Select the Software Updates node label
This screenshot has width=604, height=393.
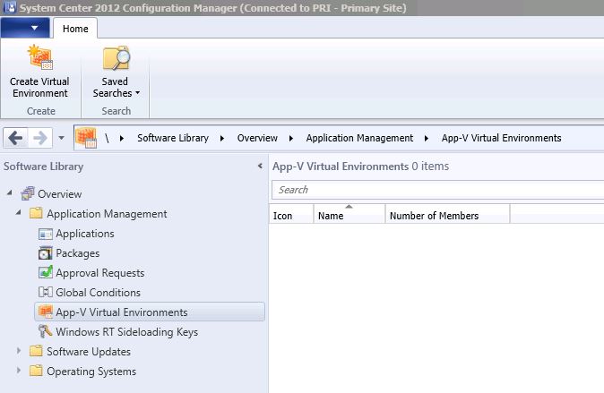pyautogui.click(x=89, y=352)
